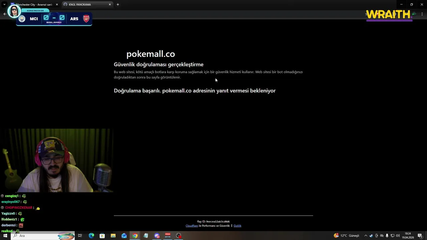Close the KNGL PANORAMA tab
The width and height of the screenshot is (427, 240).
110,5
